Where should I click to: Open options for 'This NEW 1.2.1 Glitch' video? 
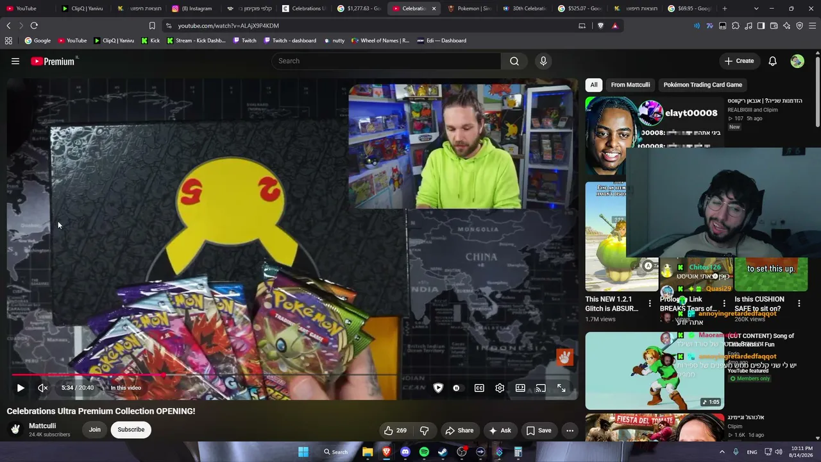tap(650, 303)
